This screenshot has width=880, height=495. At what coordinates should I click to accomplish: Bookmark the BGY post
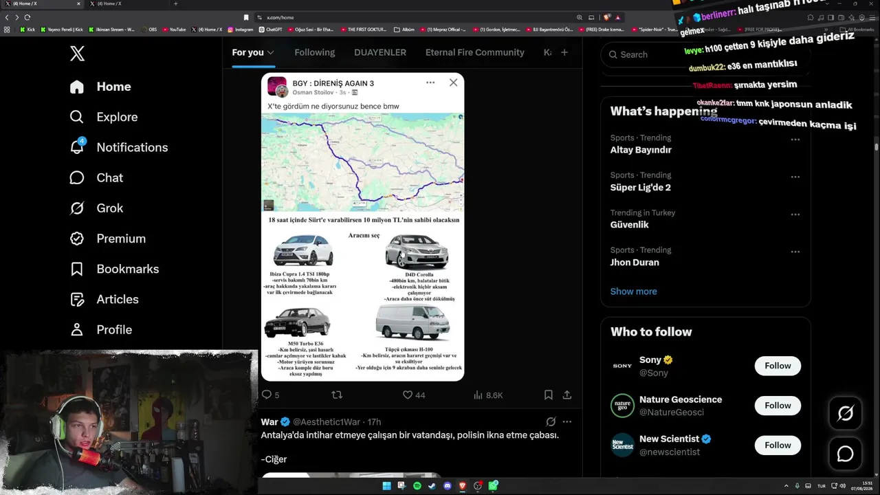(x=549, y=395)
